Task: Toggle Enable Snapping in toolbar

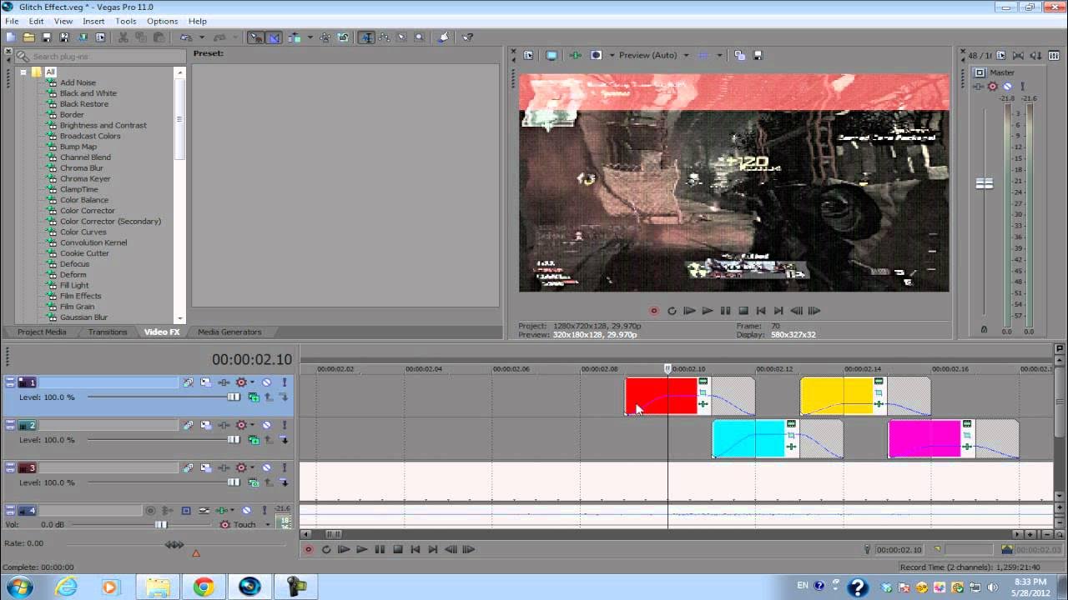Action: 255,37
